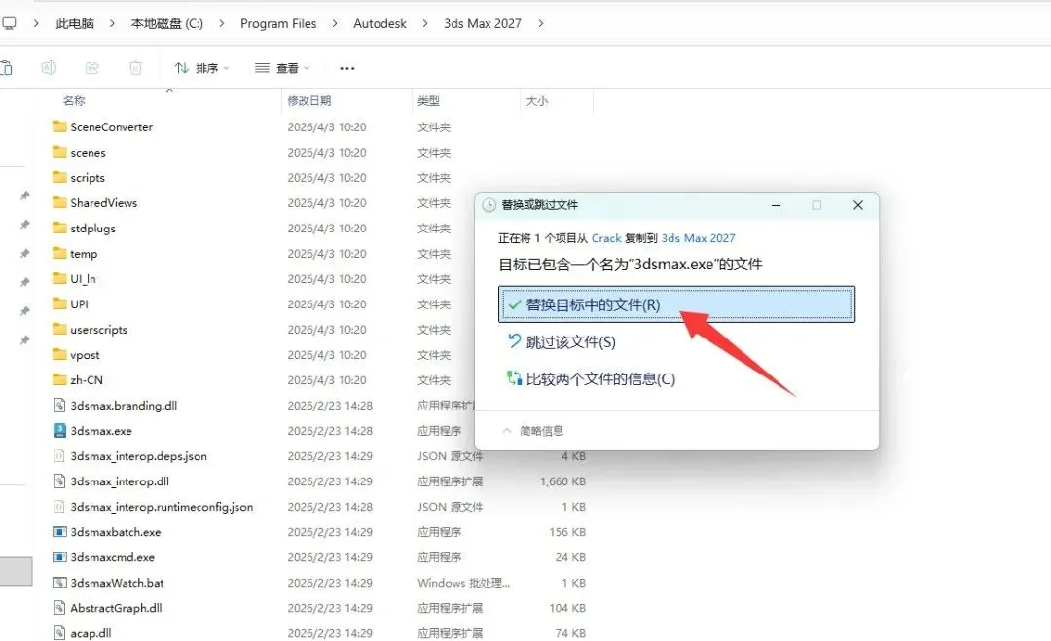This screenshot has width=1051, height=641.
Task: Select the 3dsmaxbatch.exe file icon
Action: tap(59, 532)
